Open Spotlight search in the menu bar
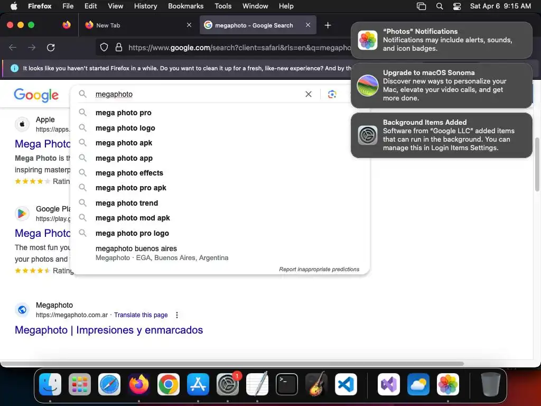541x406 pixels. pos(440,6)
